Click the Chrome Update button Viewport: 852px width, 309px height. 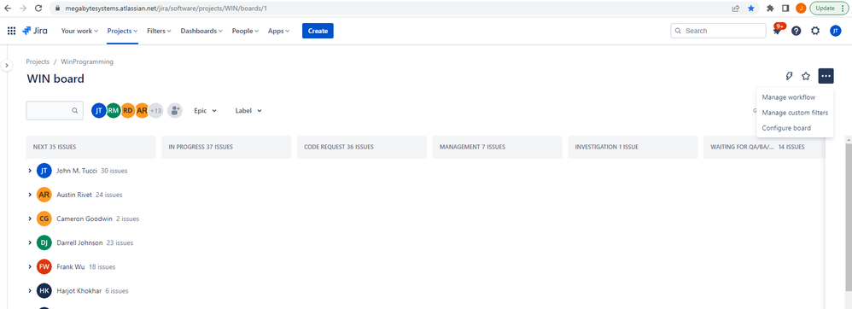coord(828,9)
